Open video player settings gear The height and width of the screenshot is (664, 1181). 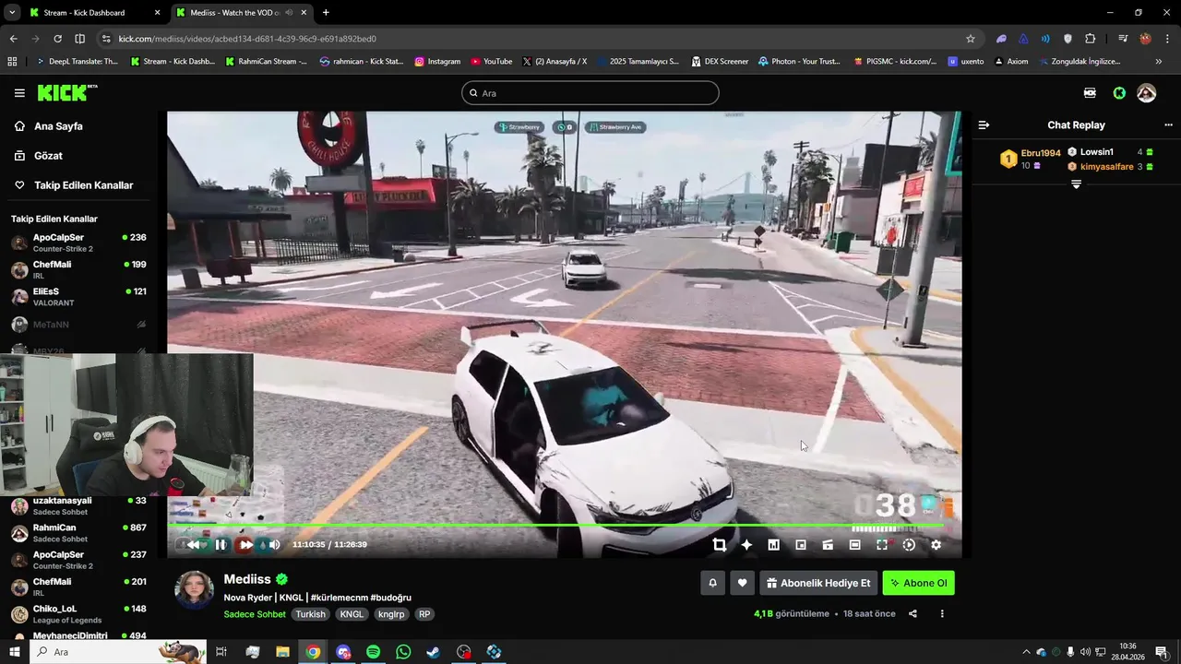[x=936, y=545]
